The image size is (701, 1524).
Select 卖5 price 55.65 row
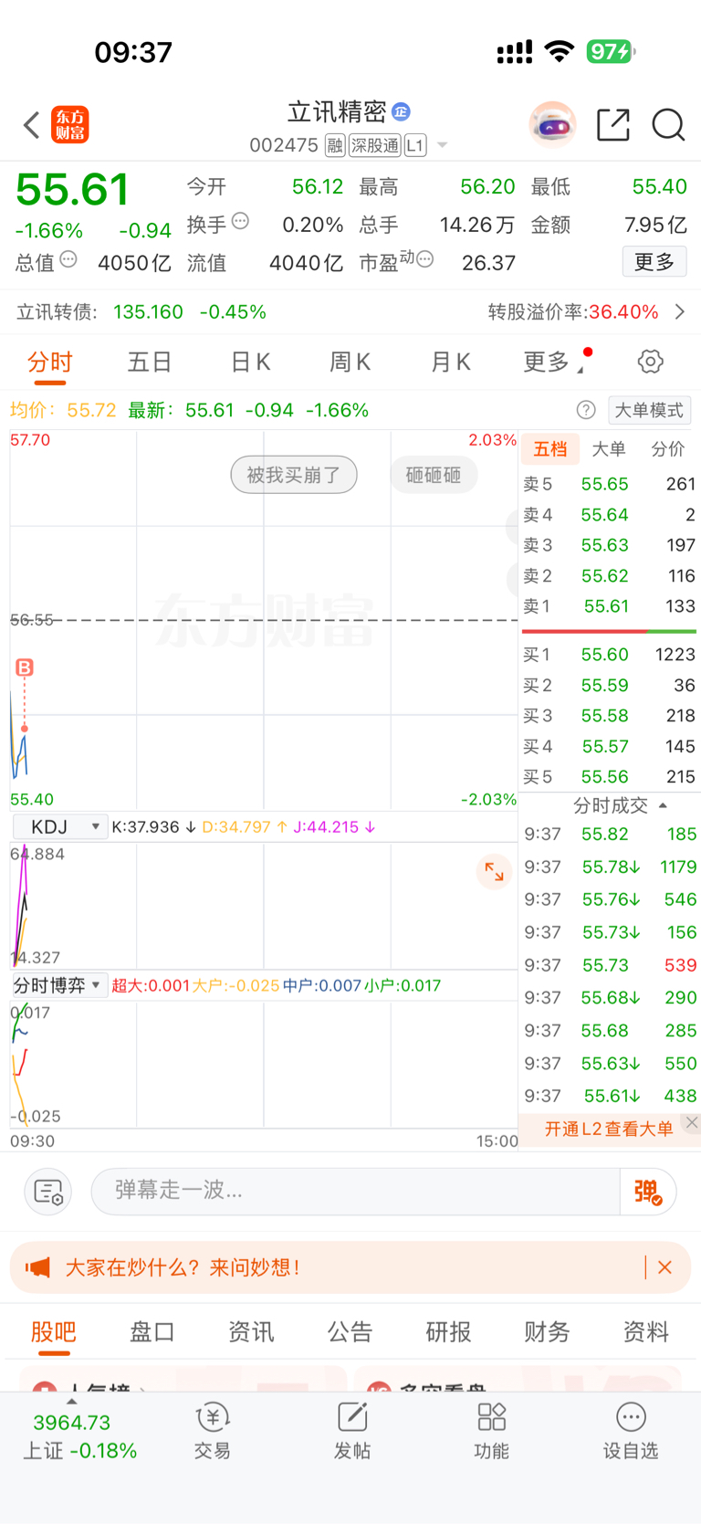click(x=609, y=484)
